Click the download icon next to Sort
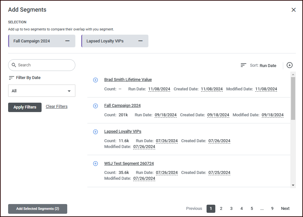 (x=290, y=65)
